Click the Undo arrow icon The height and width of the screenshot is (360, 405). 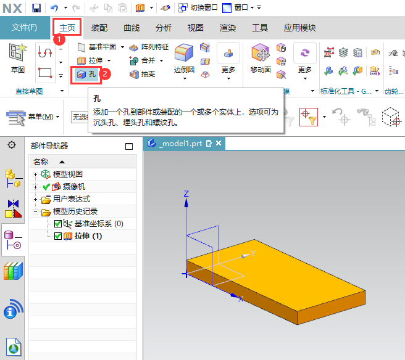(54, 8)
